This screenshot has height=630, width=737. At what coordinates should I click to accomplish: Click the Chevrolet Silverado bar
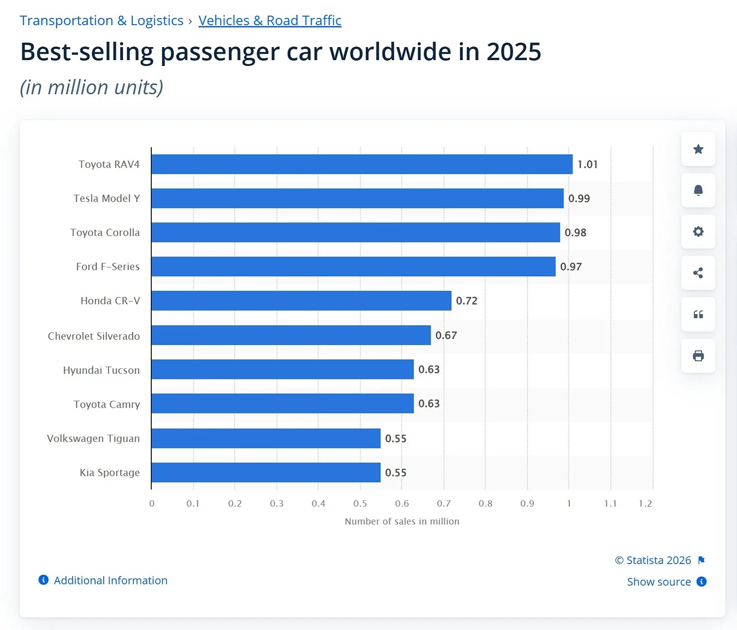coord(291,335)
